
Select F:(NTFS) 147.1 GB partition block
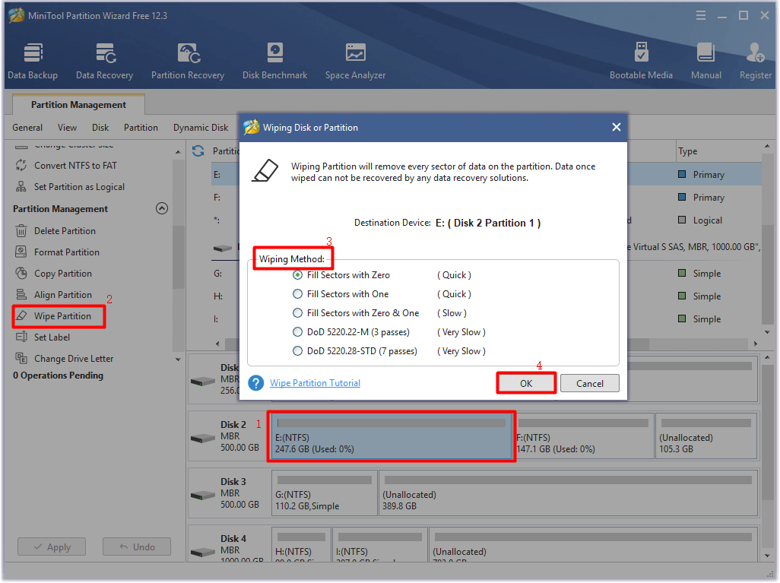[x=584, y=436]
